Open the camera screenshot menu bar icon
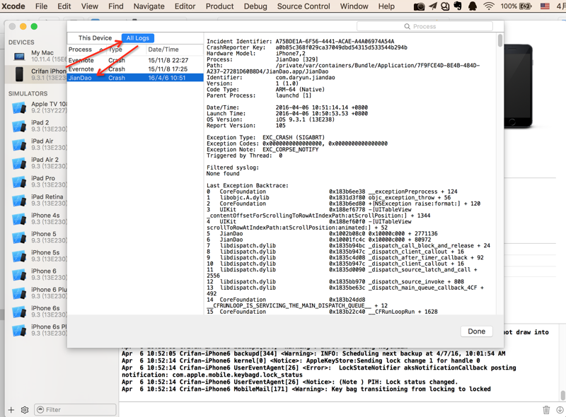Screen dimensions: 566x417 419,6
